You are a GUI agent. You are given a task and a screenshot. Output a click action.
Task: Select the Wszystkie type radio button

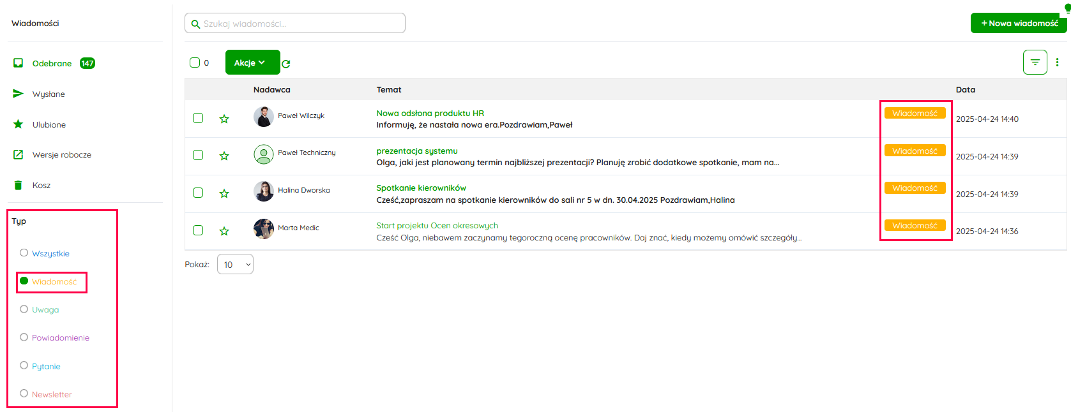point(24,253)
